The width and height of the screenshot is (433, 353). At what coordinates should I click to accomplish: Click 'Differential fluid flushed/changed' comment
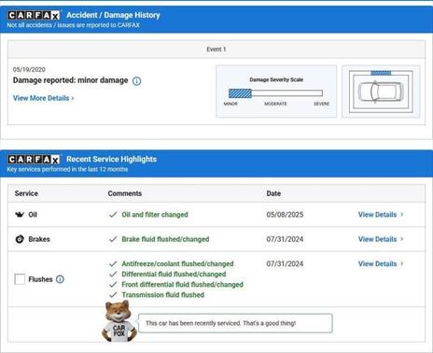click(x=174, y=274)
